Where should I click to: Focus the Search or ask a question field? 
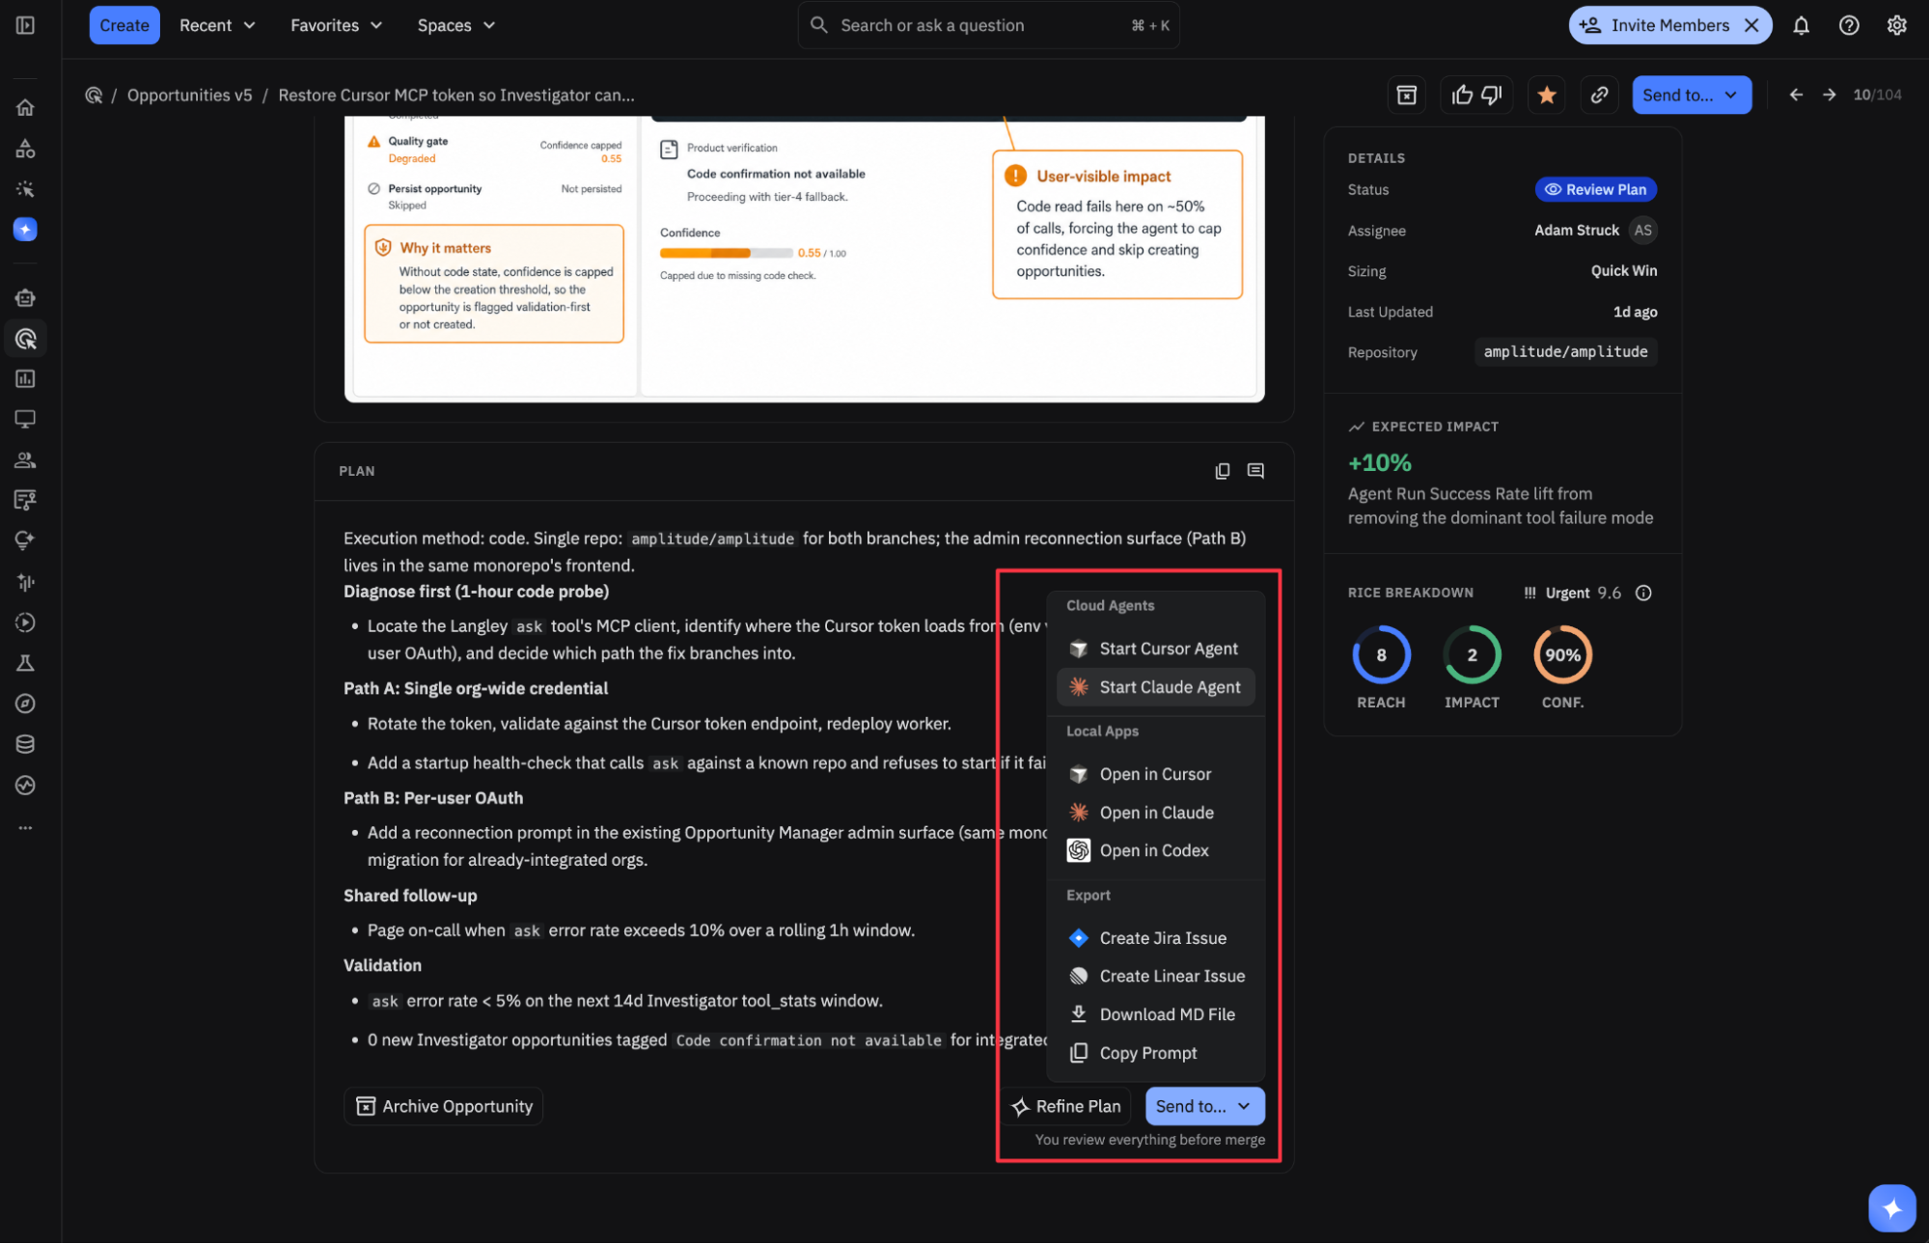pyautogui.click(x=988, y=25)
